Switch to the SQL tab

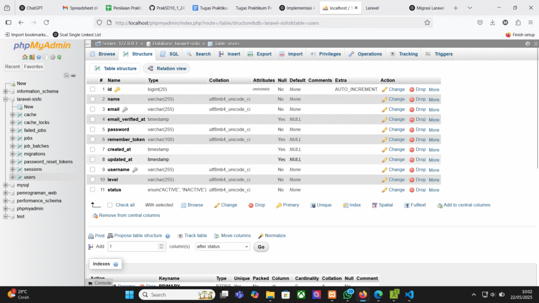(169, 54)
